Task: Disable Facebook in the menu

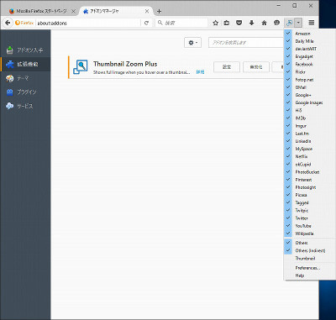Action: tap(309, 64)
